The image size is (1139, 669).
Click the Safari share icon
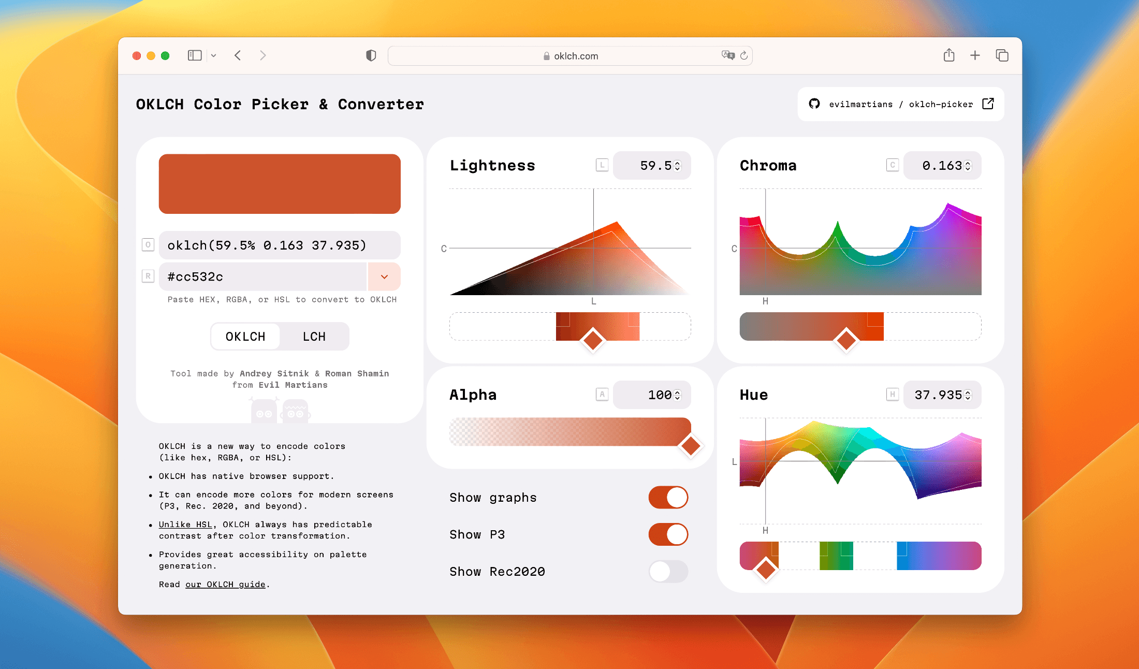pyautogui.click(x=948, y=55)
